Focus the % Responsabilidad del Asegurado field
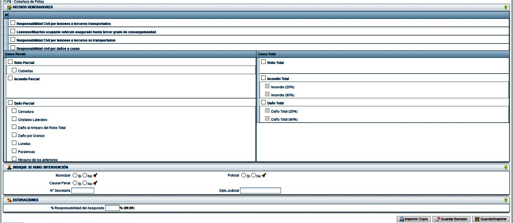The image size is (513, 223). tap(112, 208)
